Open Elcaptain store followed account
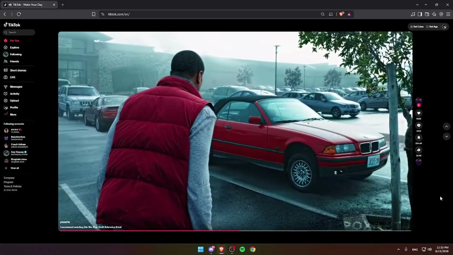453x255 pixels. click(15, 160)
